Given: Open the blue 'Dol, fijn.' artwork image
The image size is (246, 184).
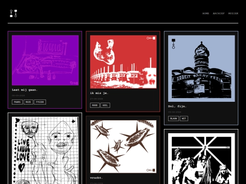Looking at the screenshot, I should (201, 68).
